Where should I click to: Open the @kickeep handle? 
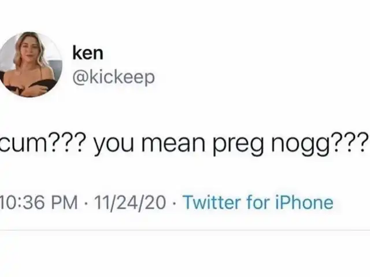[x=113, y=77]
